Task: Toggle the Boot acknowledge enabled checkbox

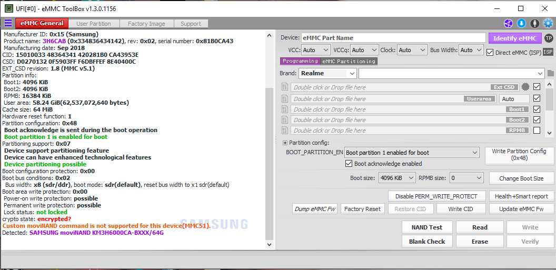Action: click(x=349, y=164)
